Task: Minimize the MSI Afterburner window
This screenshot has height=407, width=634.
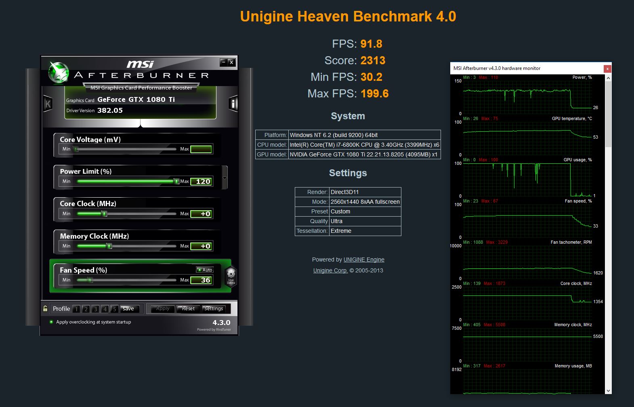Action: pos(223,62)
